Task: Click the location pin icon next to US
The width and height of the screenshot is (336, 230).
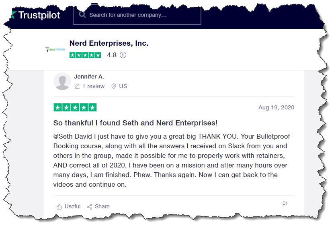Action: tap(114, 86)
